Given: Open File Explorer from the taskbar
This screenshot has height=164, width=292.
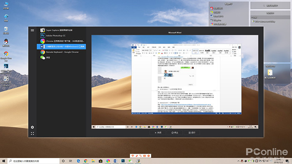Looking at the screenshot, I should (x=93, y=161).
